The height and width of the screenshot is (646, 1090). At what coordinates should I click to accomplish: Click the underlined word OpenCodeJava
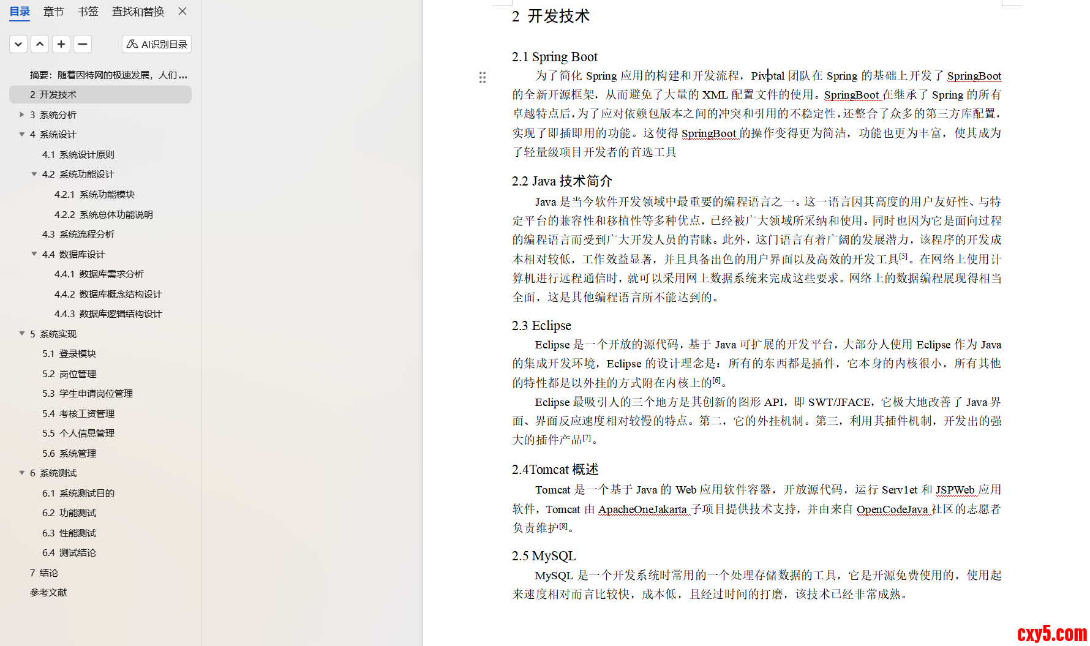point(892,509)
